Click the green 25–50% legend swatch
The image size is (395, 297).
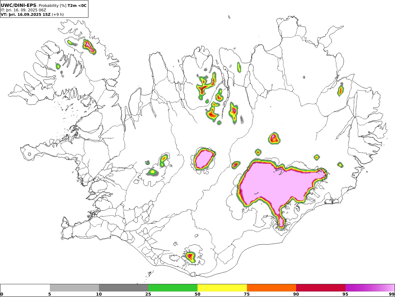point(173,288)
